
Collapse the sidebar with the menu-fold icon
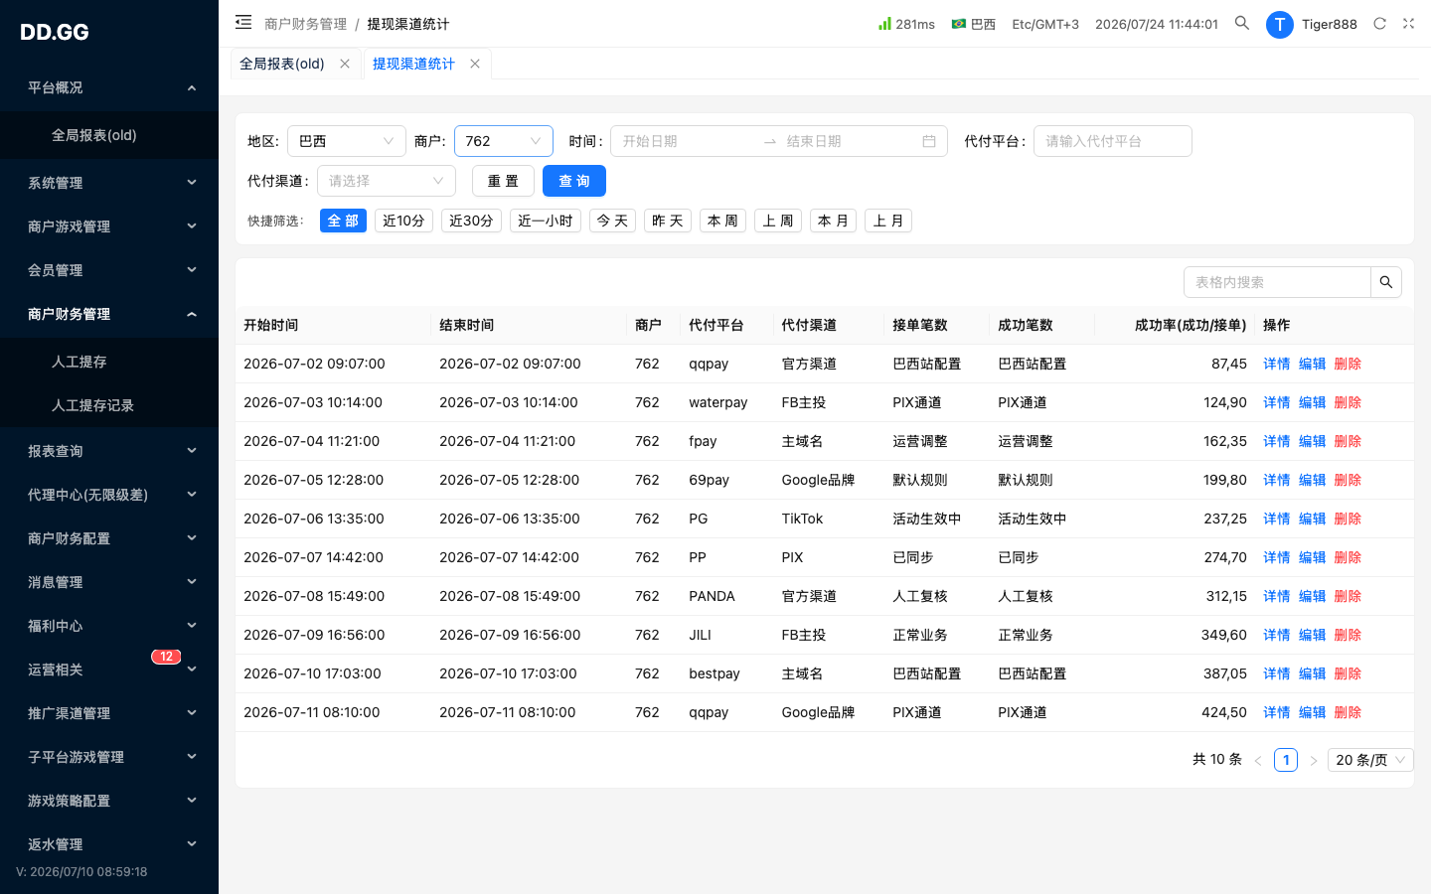point(243,22)
